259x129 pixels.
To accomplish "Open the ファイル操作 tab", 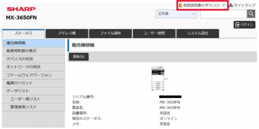I will [x=110, y=33].
